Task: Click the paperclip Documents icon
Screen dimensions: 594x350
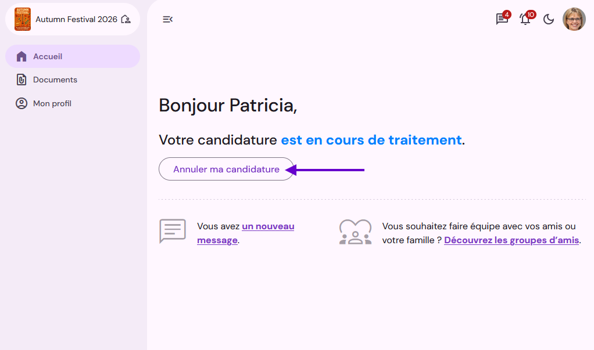Action: point(22,80)
